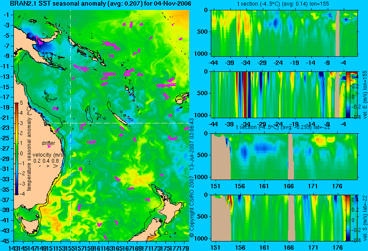
Task: Click tick '156' under the lat=-22 temperature section
Action: point(239,186)
